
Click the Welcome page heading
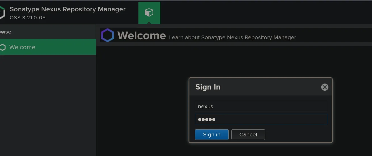coord(142,36)
